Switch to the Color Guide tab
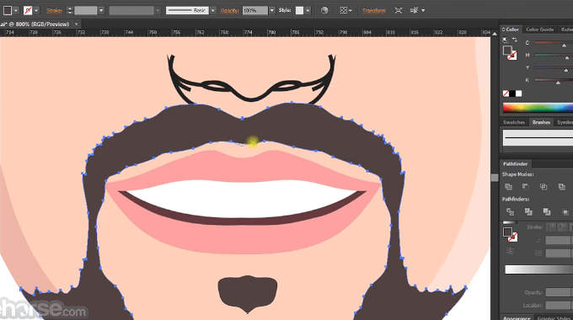The height and width of the screenshot is (320, 573). tap(540, 29)
